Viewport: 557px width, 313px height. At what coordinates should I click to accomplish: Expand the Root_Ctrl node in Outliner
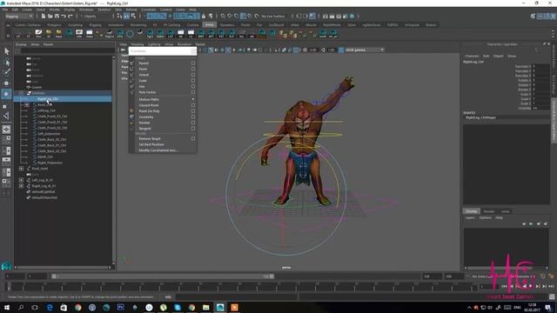coord(27,104)
